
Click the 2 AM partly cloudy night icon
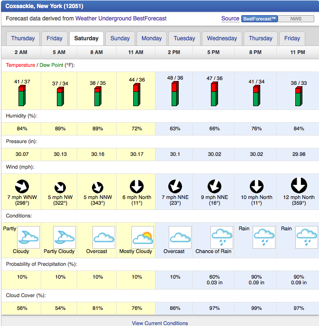pos(28,237)
